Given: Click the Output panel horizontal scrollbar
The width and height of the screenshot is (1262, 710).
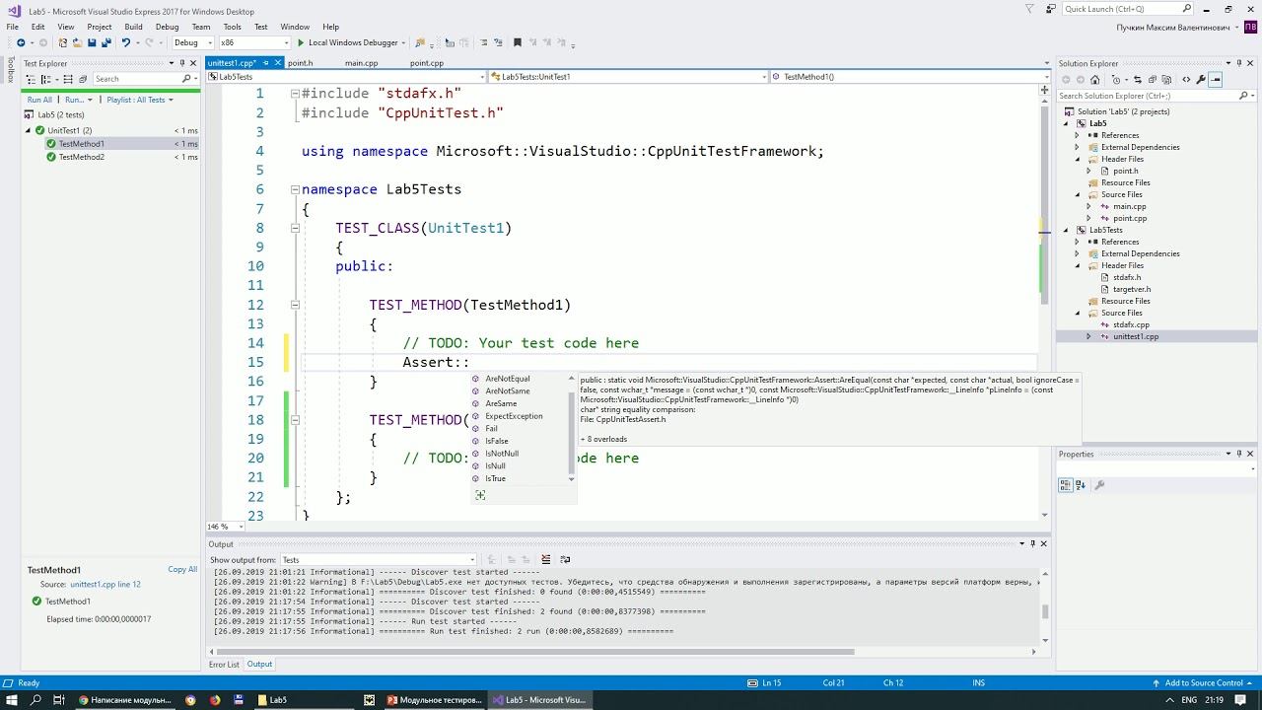Looking at the screenshot, I should click(532, 651).
